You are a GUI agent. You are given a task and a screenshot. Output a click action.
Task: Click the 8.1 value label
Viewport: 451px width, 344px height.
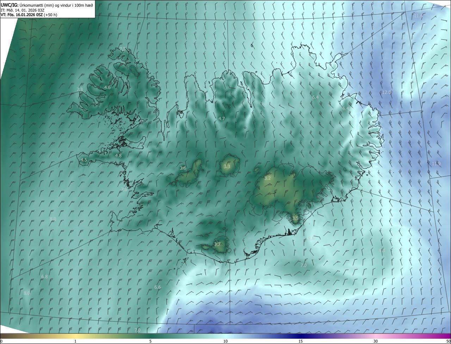click(382, 250)
